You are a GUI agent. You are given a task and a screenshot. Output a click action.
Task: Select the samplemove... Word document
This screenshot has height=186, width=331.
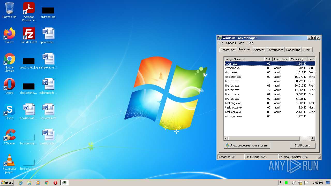click(48, 61)
